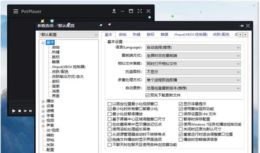Select 皮肤输出方式/放大 in tree
Viewport: 260px width, 153px height.
pos(68,76)
